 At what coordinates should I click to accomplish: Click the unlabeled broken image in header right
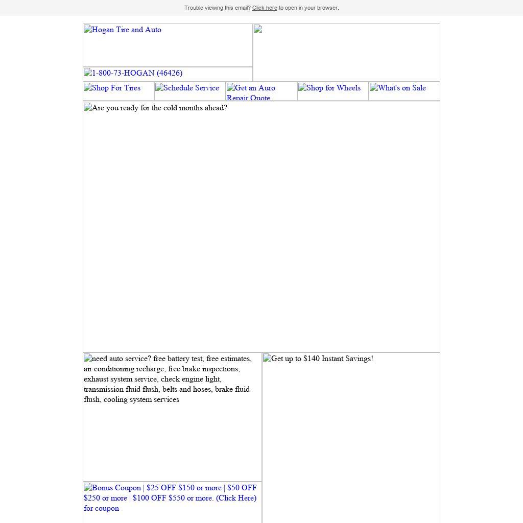[x=258, y=29]
